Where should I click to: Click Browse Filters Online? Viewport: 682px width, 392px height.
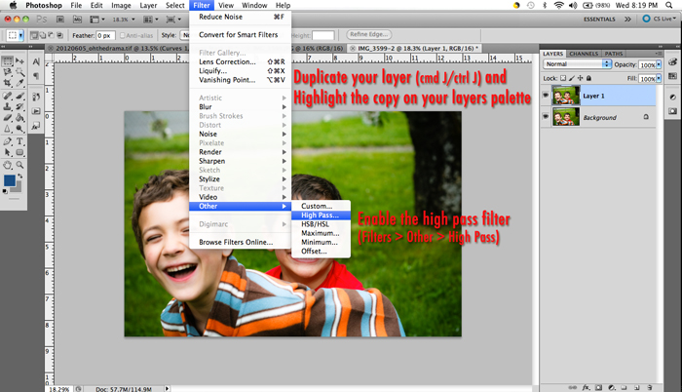coord(240,242)
